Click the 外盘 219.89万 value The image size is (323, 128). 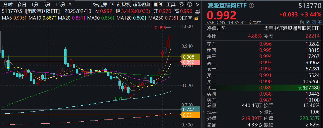tap(252, 118)
